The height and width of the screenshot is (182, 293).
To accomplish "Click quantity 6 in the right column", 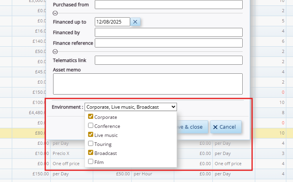I will click(x=271, y=41).
